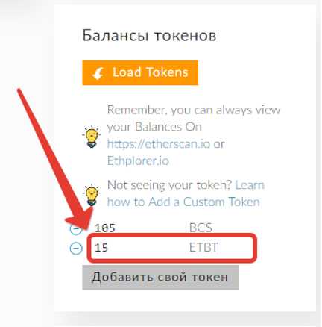The width and height of the screenshot is (322, 327).
Task: Click the Балансы токенов heading
Action: (149, 36)
